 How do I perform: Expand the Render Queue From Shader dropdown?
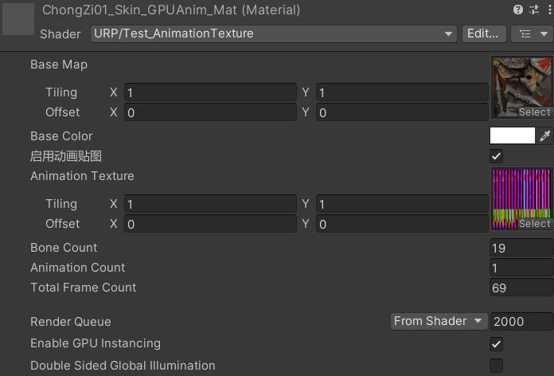(439, 321)
